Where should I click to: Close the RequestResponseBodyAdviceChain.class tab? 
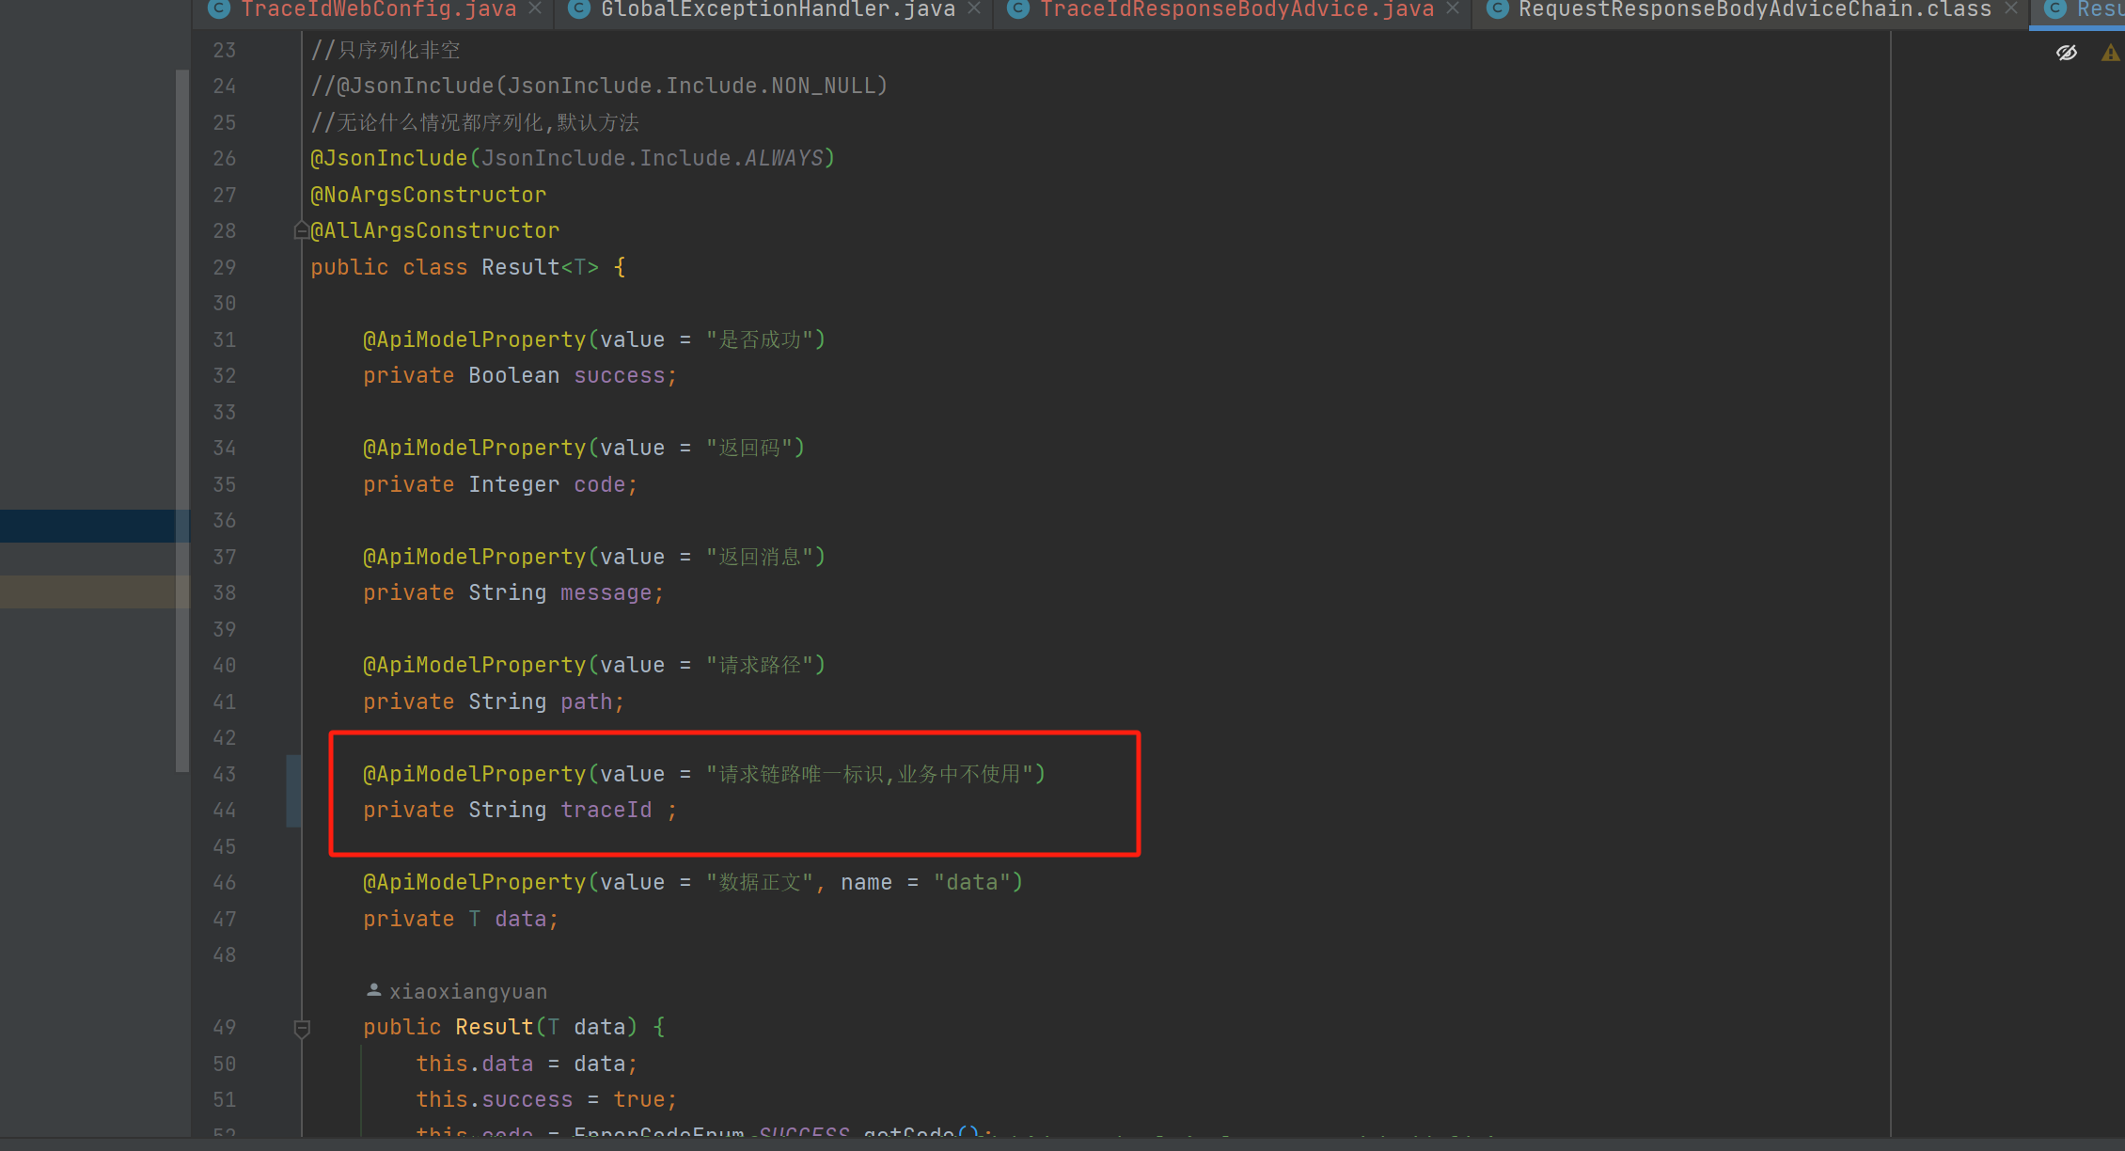[x=2011, y=8]
